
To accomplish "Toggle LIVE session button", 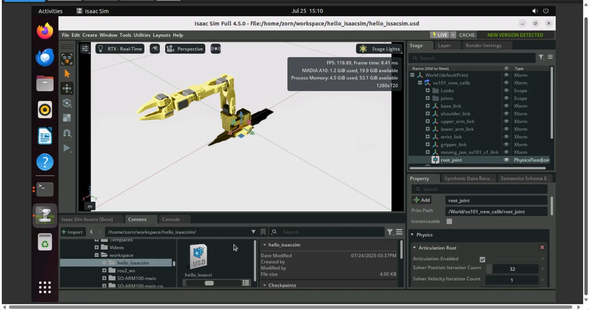I will click(x=440, y=35).
